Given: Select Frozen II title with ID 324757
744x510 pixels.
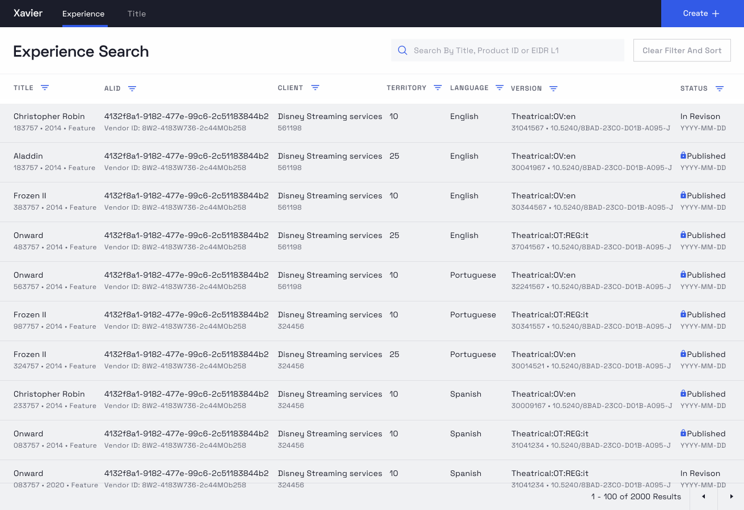Looking at the screenshot, I should coord(30,354).
